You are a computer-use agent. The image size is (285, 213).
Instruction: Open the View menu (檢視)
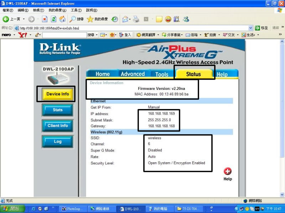point(38,10)
